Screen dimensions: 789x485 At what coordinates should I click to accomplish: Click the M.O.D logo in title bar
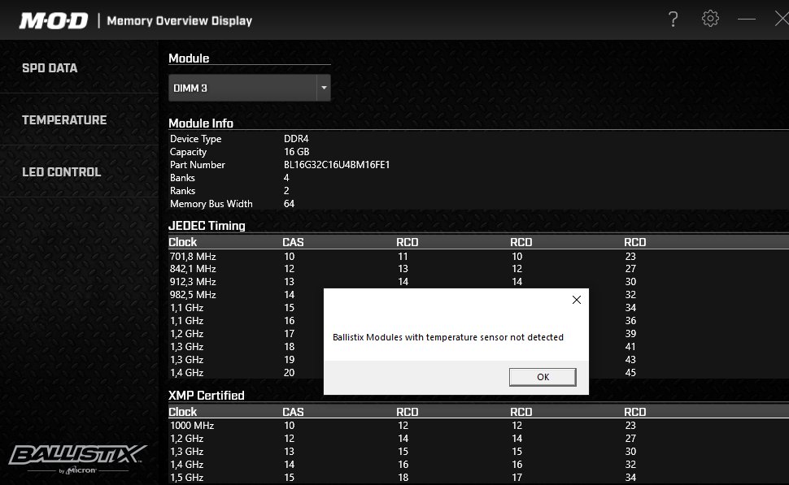click(53, 21)
